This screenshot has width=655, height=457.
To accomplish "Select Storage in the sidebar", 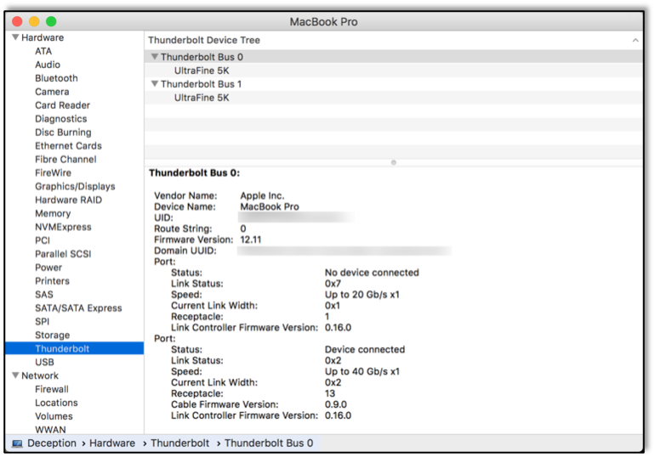I will coord(53,336).
